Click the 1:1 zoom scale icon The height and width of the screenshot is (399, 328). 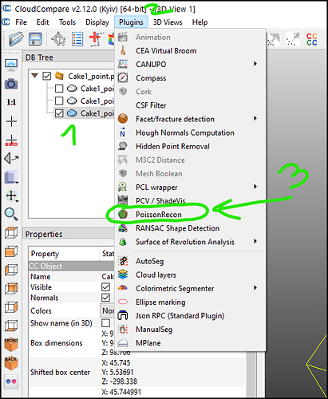11,102
